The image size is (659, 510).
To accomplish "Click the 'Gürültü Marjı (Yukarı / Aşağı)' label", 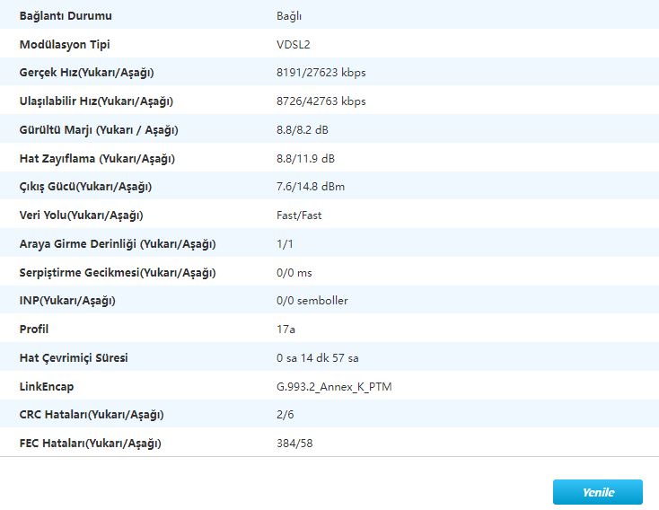I will tap(99, 130).
